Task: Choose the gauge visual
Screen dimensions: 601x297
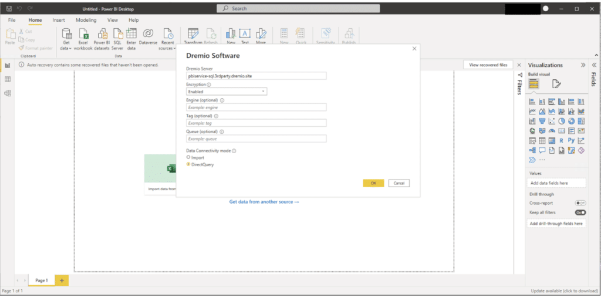Action: [552, 131]
